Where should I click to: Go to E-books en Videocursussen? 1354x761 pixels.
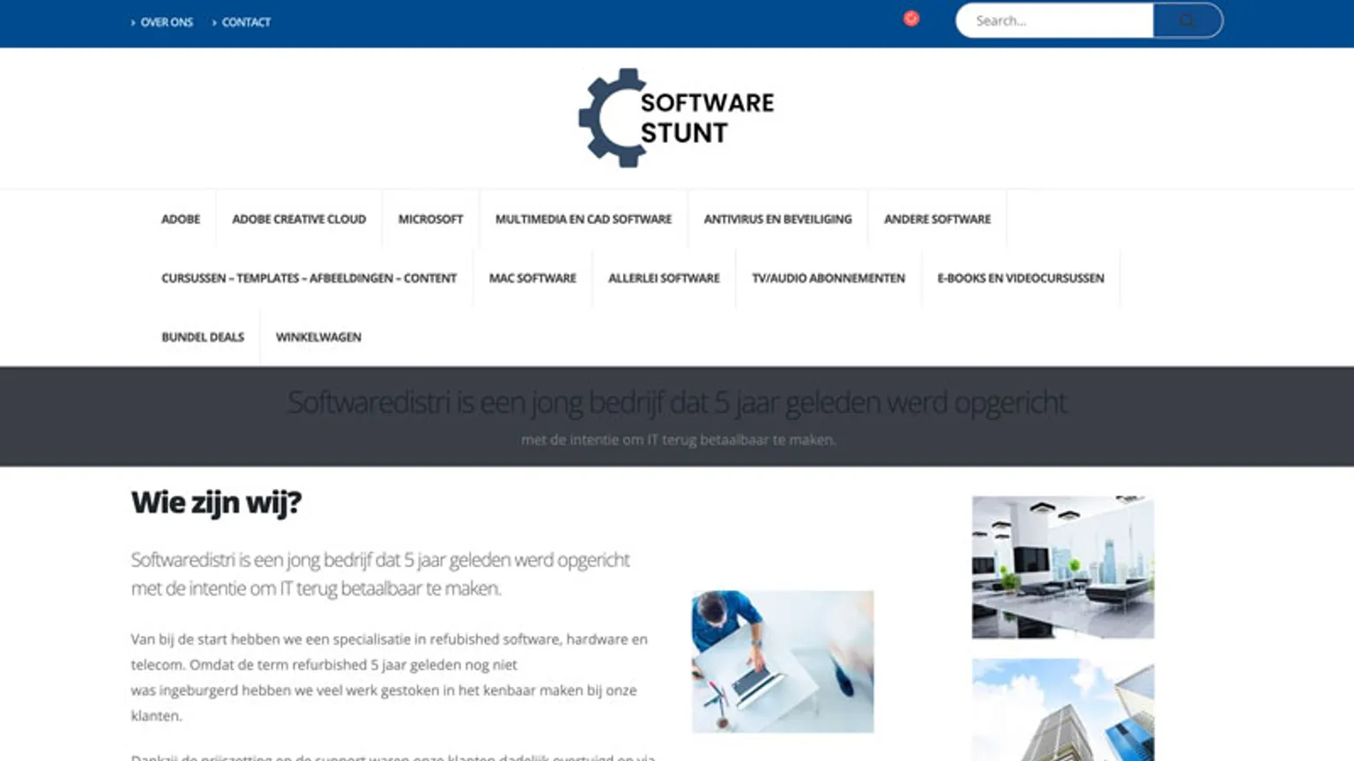point(1020,278)
